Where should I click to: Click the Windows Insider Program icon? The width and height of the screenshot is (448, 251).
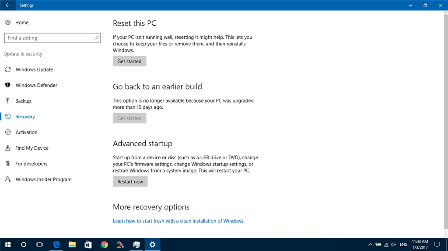coord(8,179)
